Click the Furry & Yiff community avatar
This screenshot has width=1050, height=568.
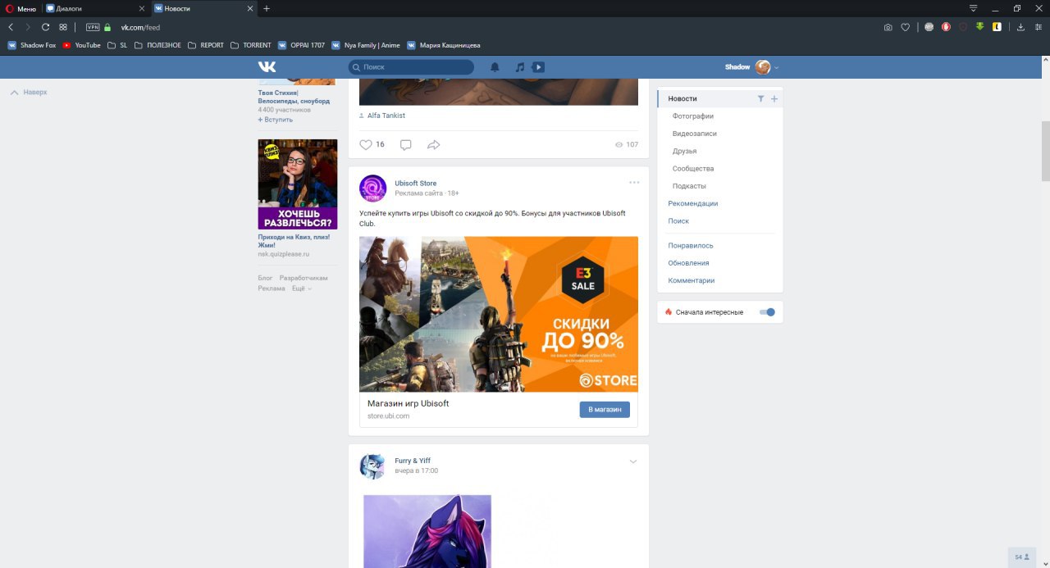372,466
